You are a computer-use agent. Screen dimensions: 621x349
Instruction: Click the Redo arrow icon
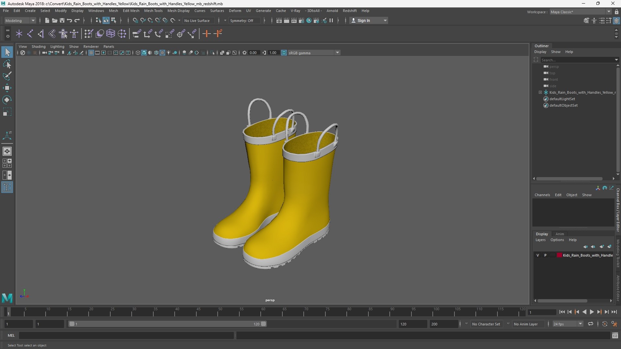pyautogui.click(x=77, y=20)
